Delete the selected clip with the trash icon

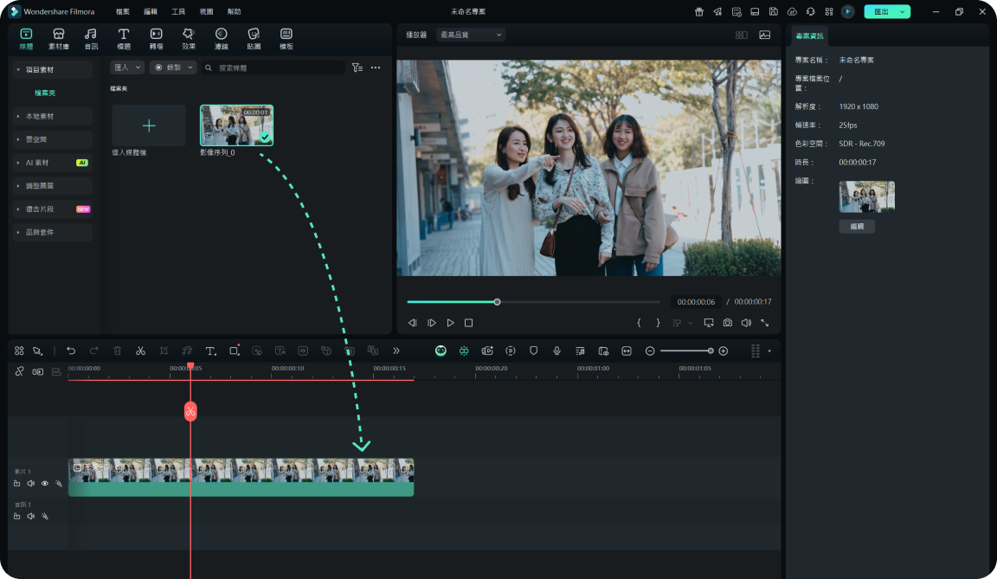(117, 351)
